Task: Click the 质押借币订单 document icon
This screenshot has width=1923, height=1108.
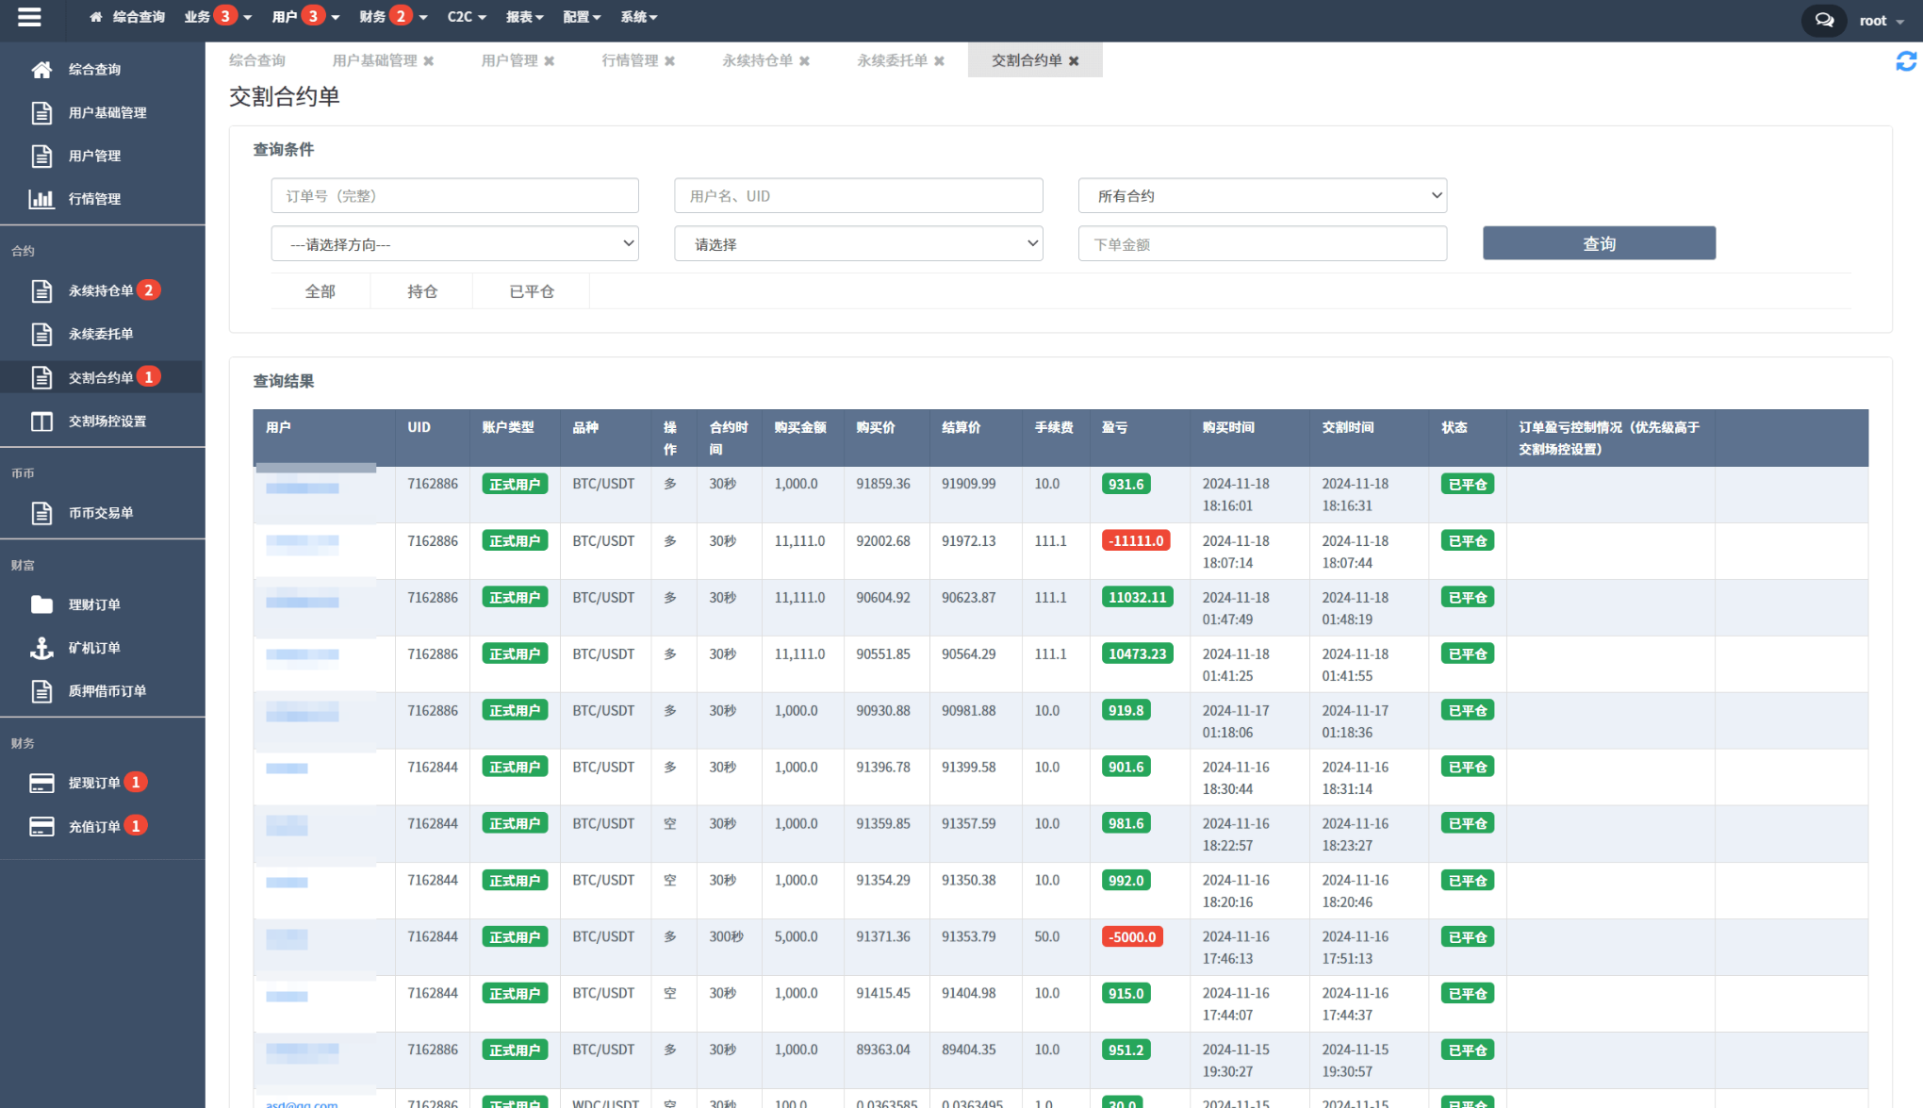Action: 41,691
